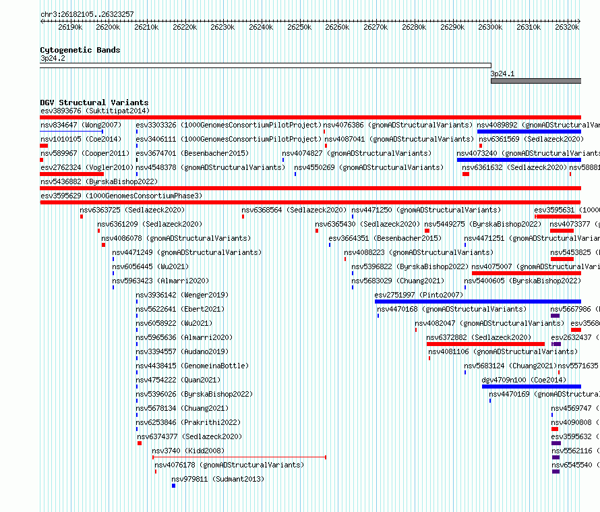Click esv3303326 (1000GenomesConsortiumPilotProject) label
Image resolution: width=600 pixels, height=512 pixels.
pyautogui.click(x=229, y=125)
